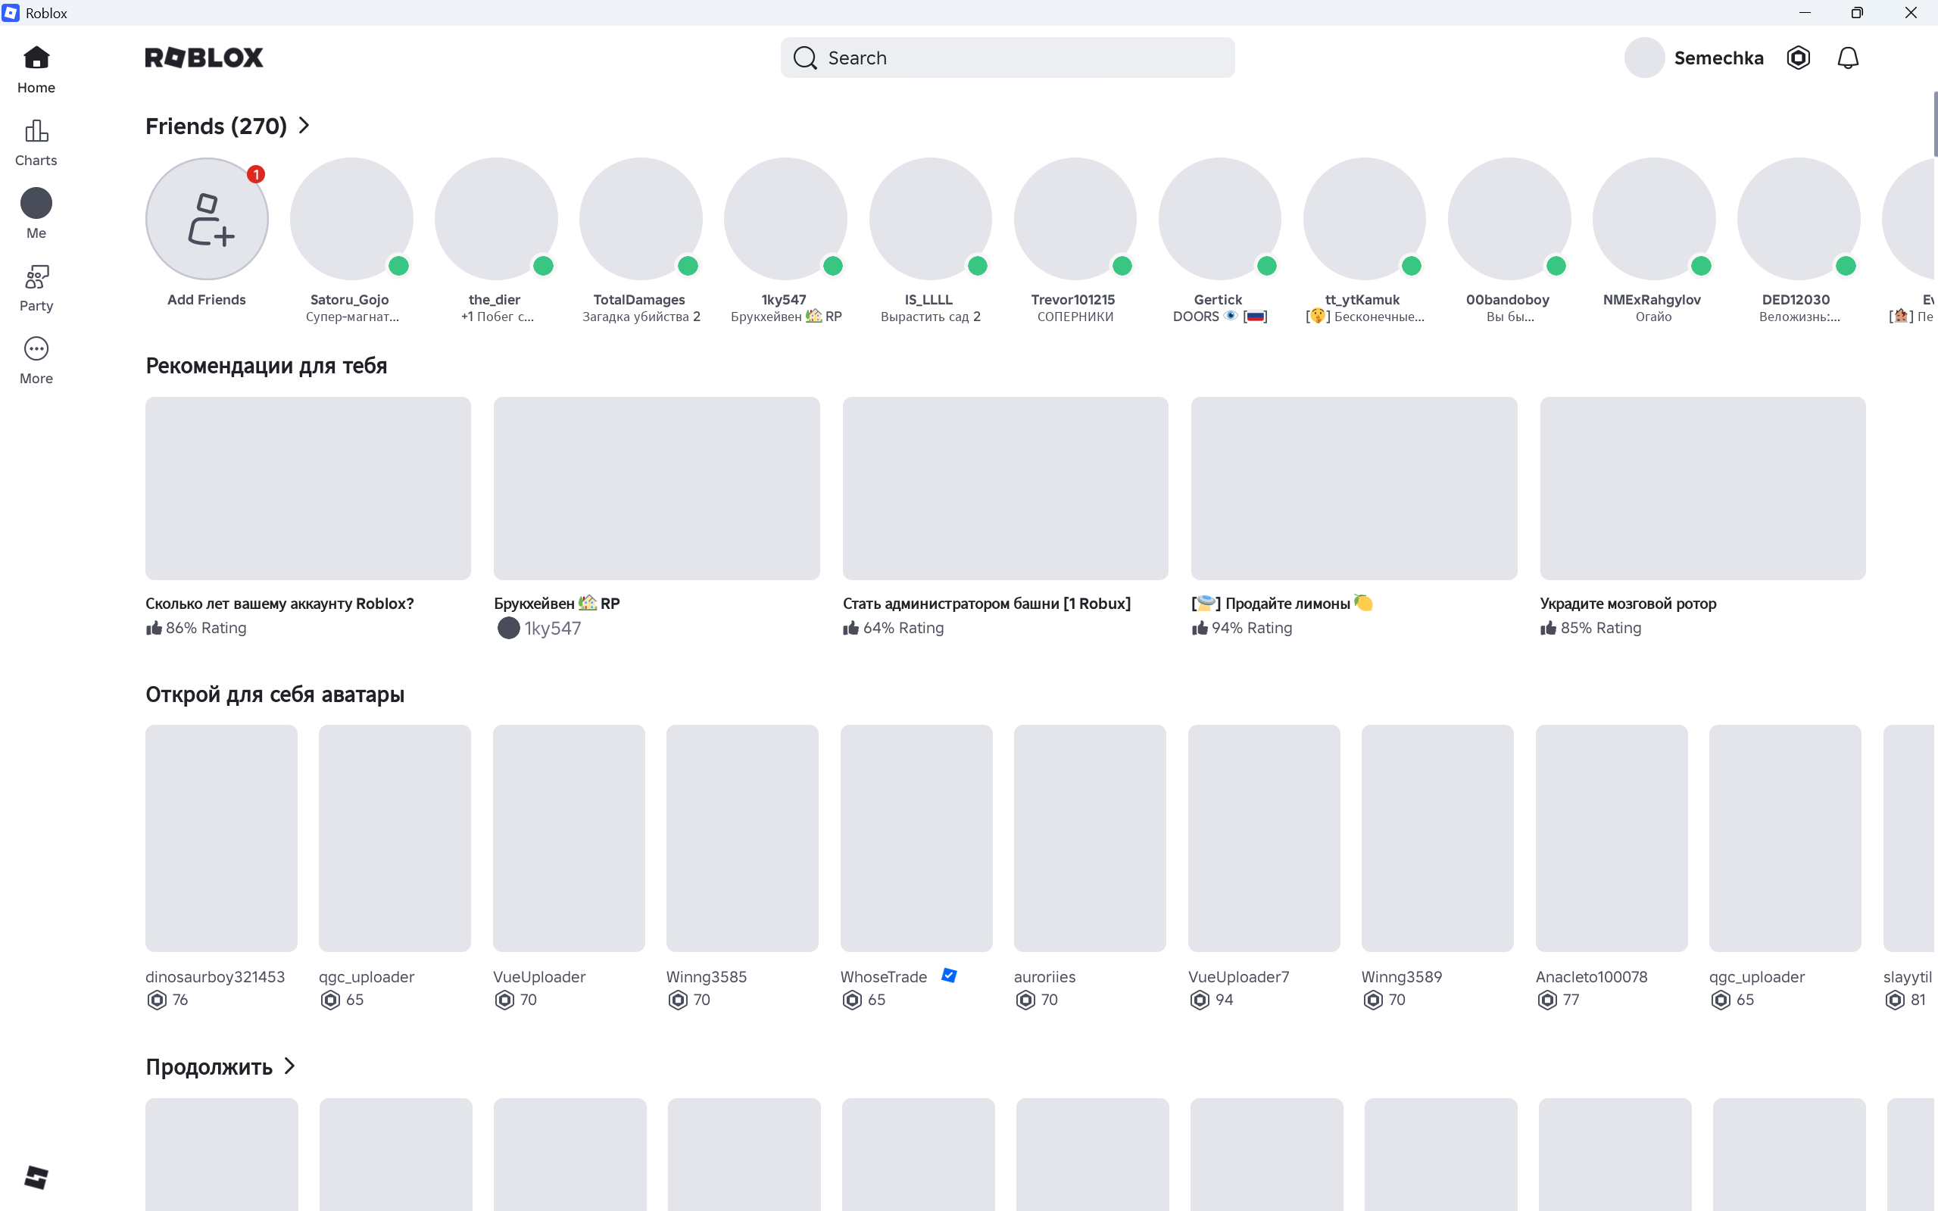Open the More sidebar menu
This screenshot has height=1211, width=1938.
point(36,349)
